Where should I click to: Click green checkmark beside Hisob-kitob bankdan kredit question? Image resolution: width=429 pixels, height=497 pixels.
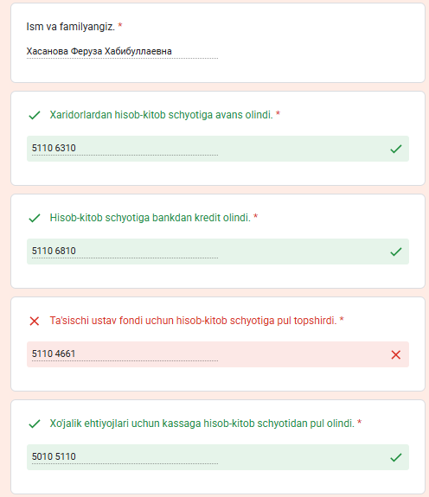(35, 218)
